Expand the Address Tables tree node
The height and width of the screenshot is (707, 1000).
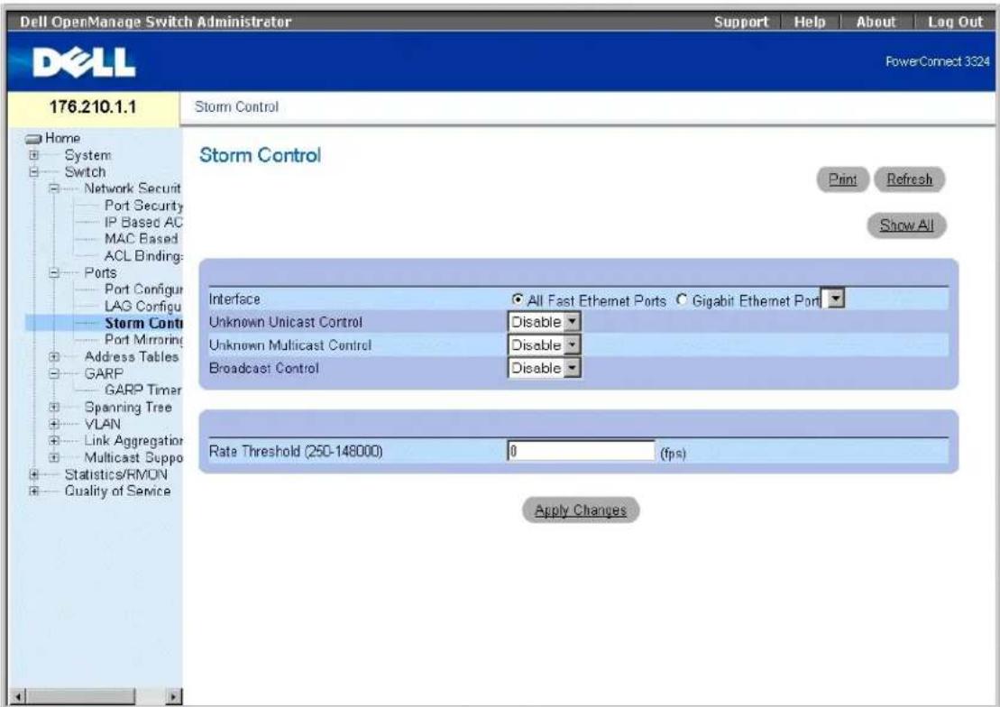[54, 357]
